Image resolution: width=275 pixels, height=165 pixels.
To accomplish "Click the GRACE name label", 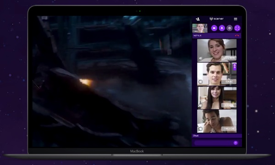I will tap(229, 105).
